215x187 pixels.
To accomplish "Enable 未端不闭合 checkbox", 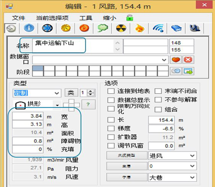I will [x=158, y=91].
